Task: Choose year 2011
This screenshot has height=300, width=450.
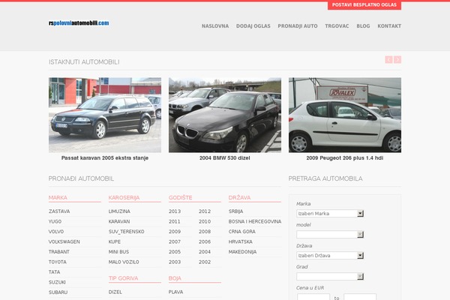Action: click(x=175, y=221)
